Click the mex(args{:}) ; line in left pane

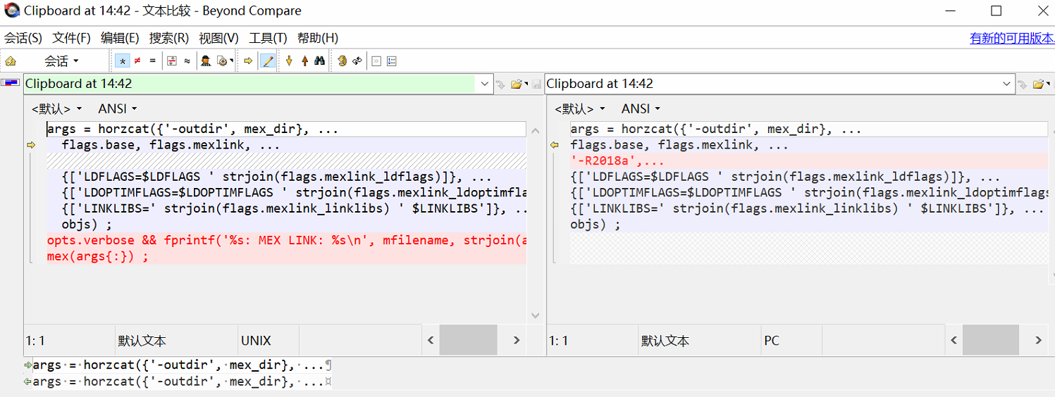coord(286,257)
